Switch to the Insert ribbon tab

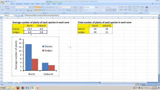point(12,4)
